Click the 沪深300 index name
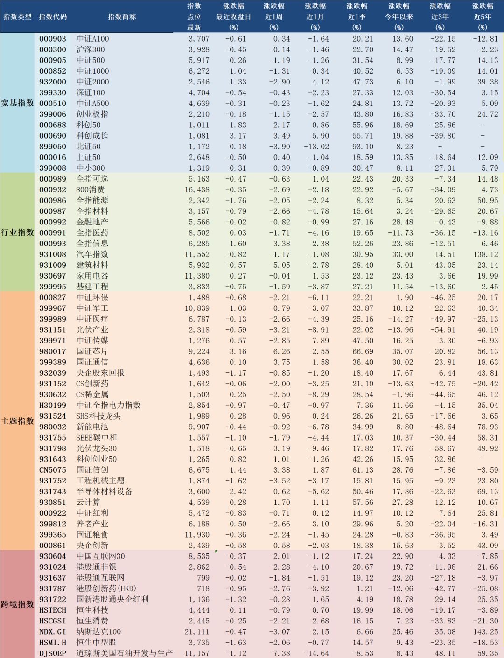The height and width of the screenshot is (658, 504). 91,49
